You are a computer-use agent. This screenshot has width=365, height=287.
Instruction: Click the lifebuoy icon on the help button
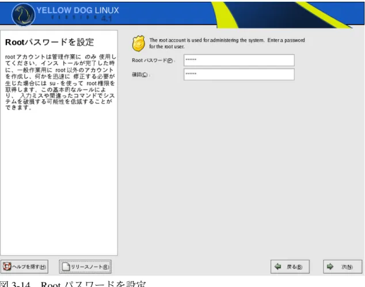(x=7, y=266)
